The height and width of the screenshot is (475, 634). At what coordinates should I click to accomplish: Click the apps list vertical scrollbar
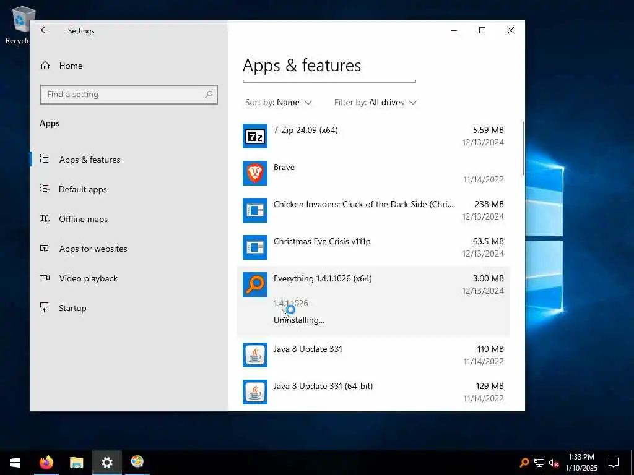(x=523, y=148)
